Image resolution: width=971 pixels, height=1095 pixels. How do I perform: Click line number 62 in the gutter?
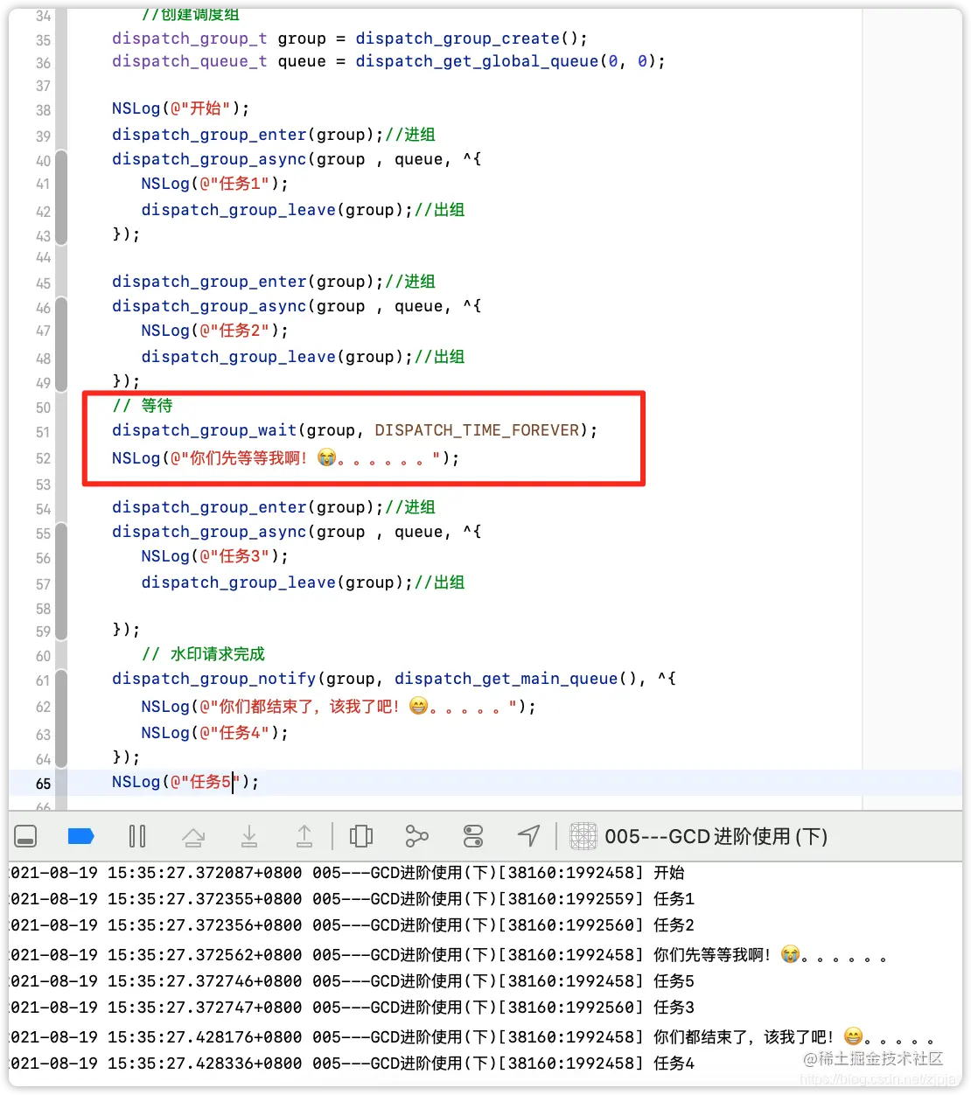tap(43, 707)
